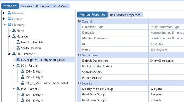Click the P03 member hierarchy icon

[x=14, y=54]
